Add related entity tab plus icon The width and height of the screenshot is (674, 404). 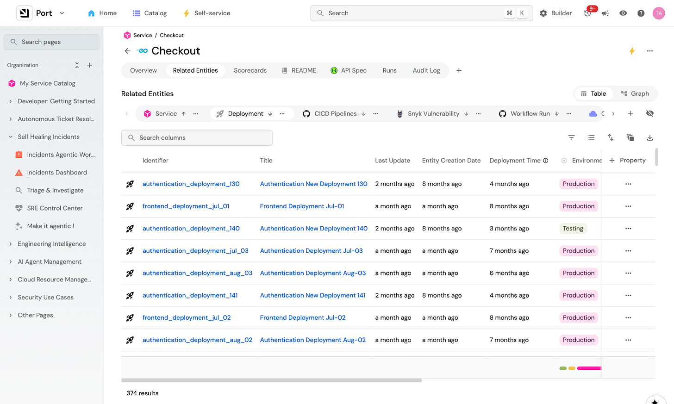(630, 113)
